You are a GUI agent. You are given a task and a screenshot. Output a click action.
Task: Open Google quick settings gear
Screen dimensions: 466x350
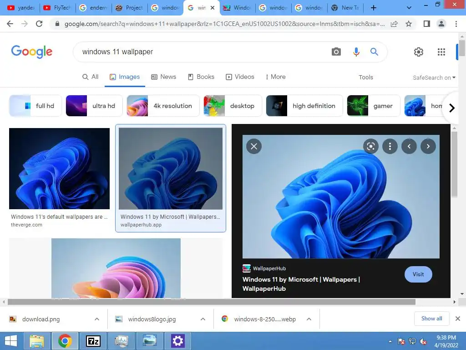pyautogui.click(x=419, y=52)
